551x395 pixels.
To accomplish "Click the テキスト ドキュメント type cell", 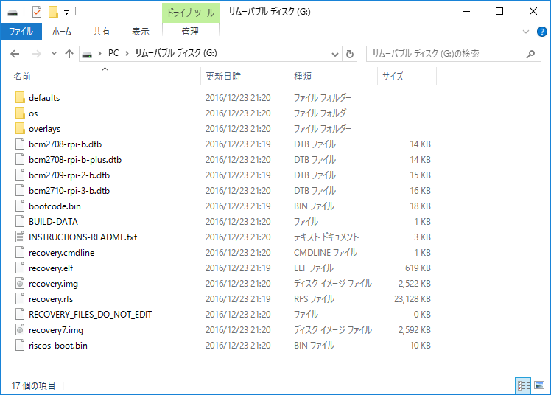I will click(x=326, y=237).
